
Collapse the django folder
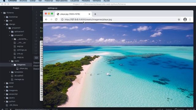tap(4, 24)
